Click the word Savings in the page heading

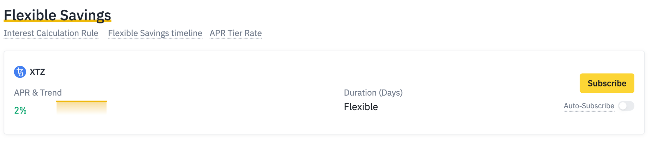(86, 15)
